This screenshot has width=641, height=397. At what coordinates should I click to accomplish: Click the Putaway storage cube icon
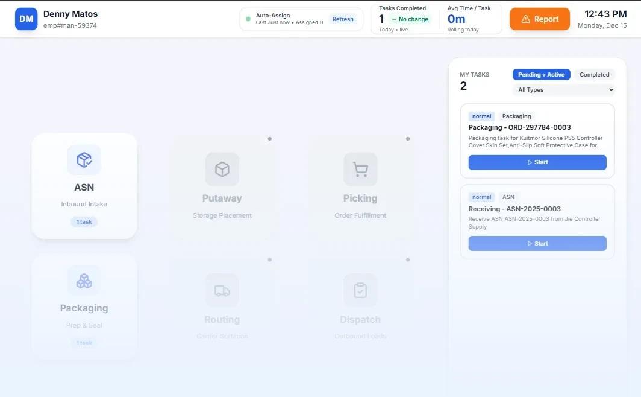[x=222, y=169]
